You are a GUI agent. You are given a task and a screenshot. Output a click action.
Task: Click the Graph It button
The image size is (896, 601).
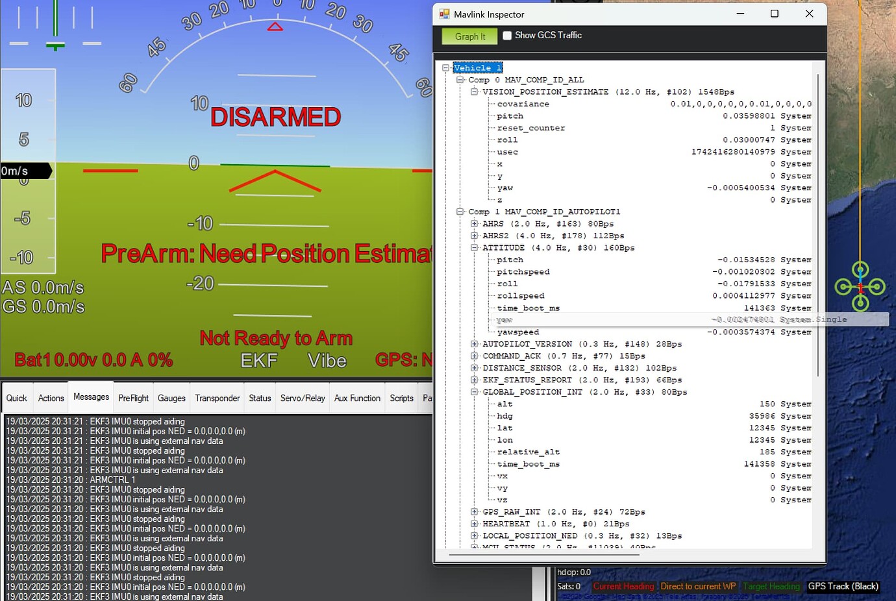pyautogui.click(x=469, y=36)
